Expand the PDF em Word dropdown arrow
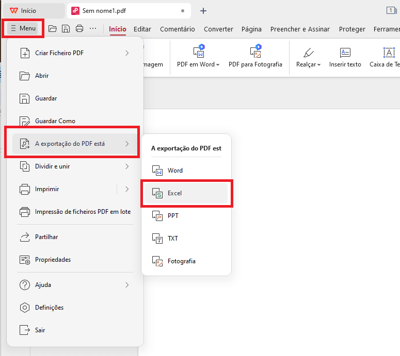The height and width of the screenshot is (356, 400). click(218, 65)
